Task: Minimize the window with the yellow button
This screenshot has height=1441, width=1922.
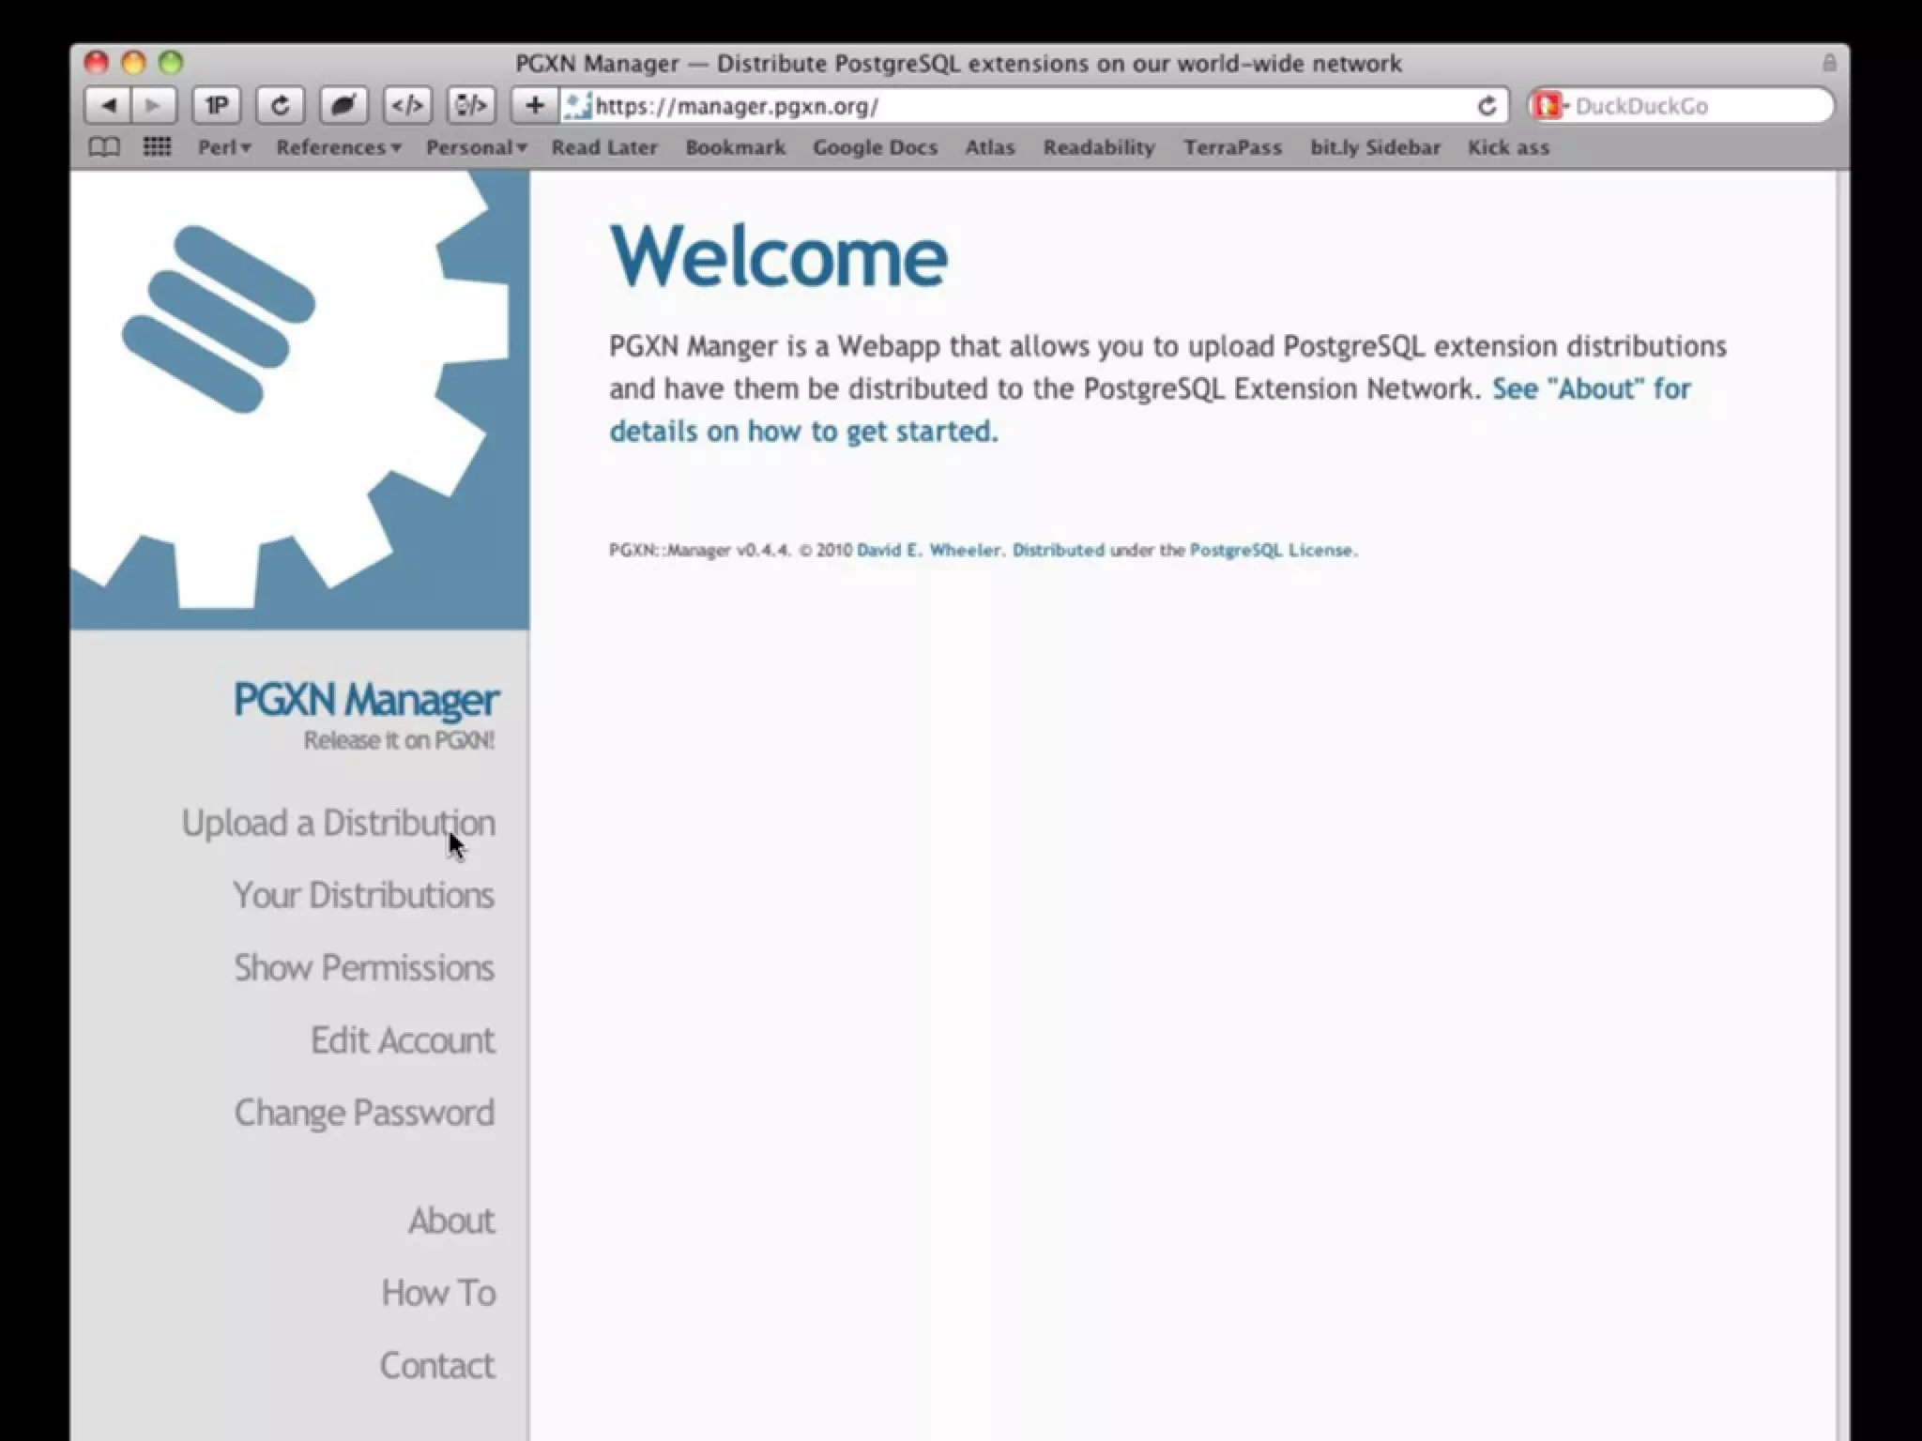Action: coord(133,63)
